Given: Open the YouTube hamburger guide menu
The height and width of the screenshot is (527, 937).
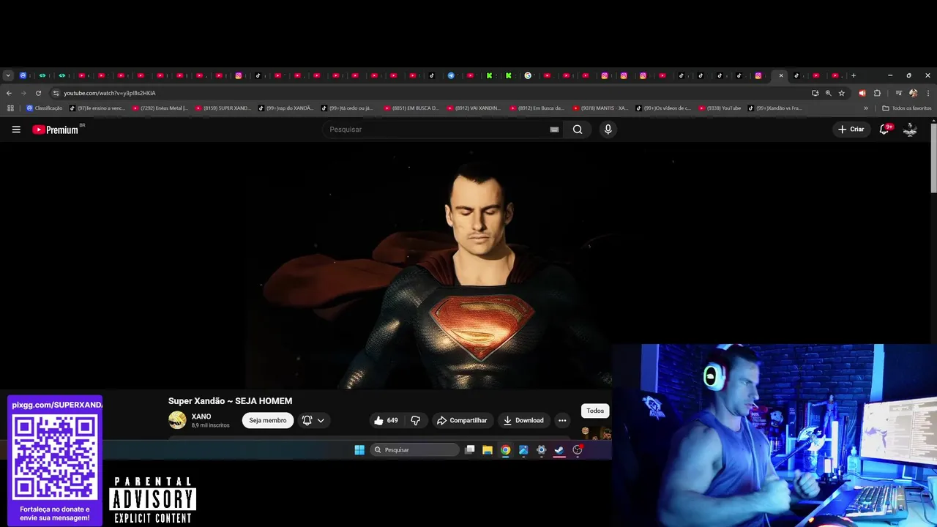Looking at the screenshot, I should (x=16, y=130).
